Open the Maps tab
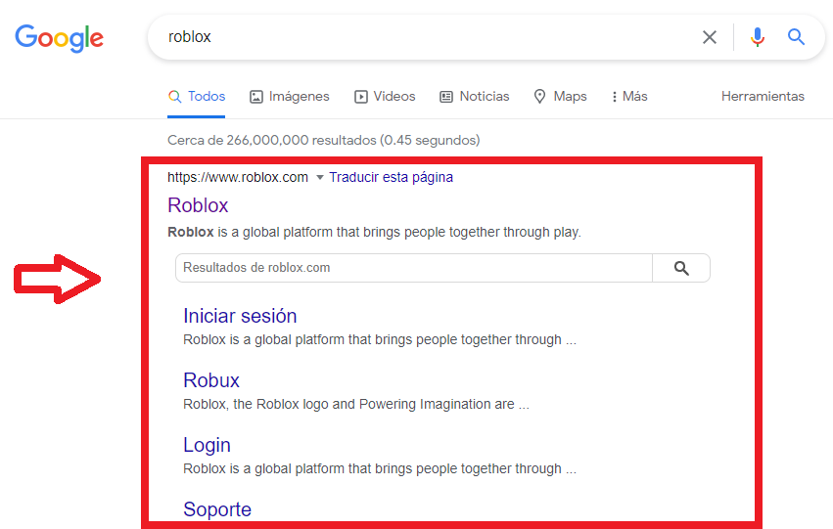833x529 pixels. click(x=561, y=96)
